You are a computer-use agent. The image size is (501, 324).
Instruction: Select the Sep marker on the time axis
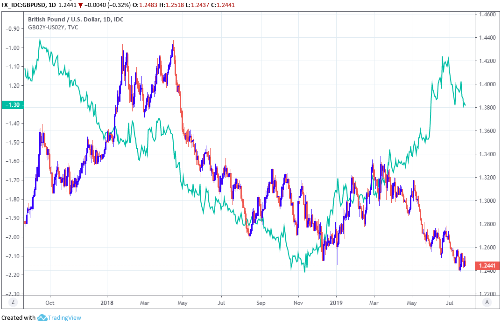point(261,302)
